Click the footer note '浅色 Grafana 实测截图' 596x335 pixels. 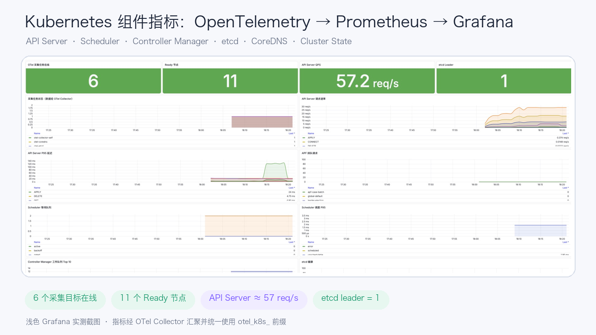pos(63,322)
